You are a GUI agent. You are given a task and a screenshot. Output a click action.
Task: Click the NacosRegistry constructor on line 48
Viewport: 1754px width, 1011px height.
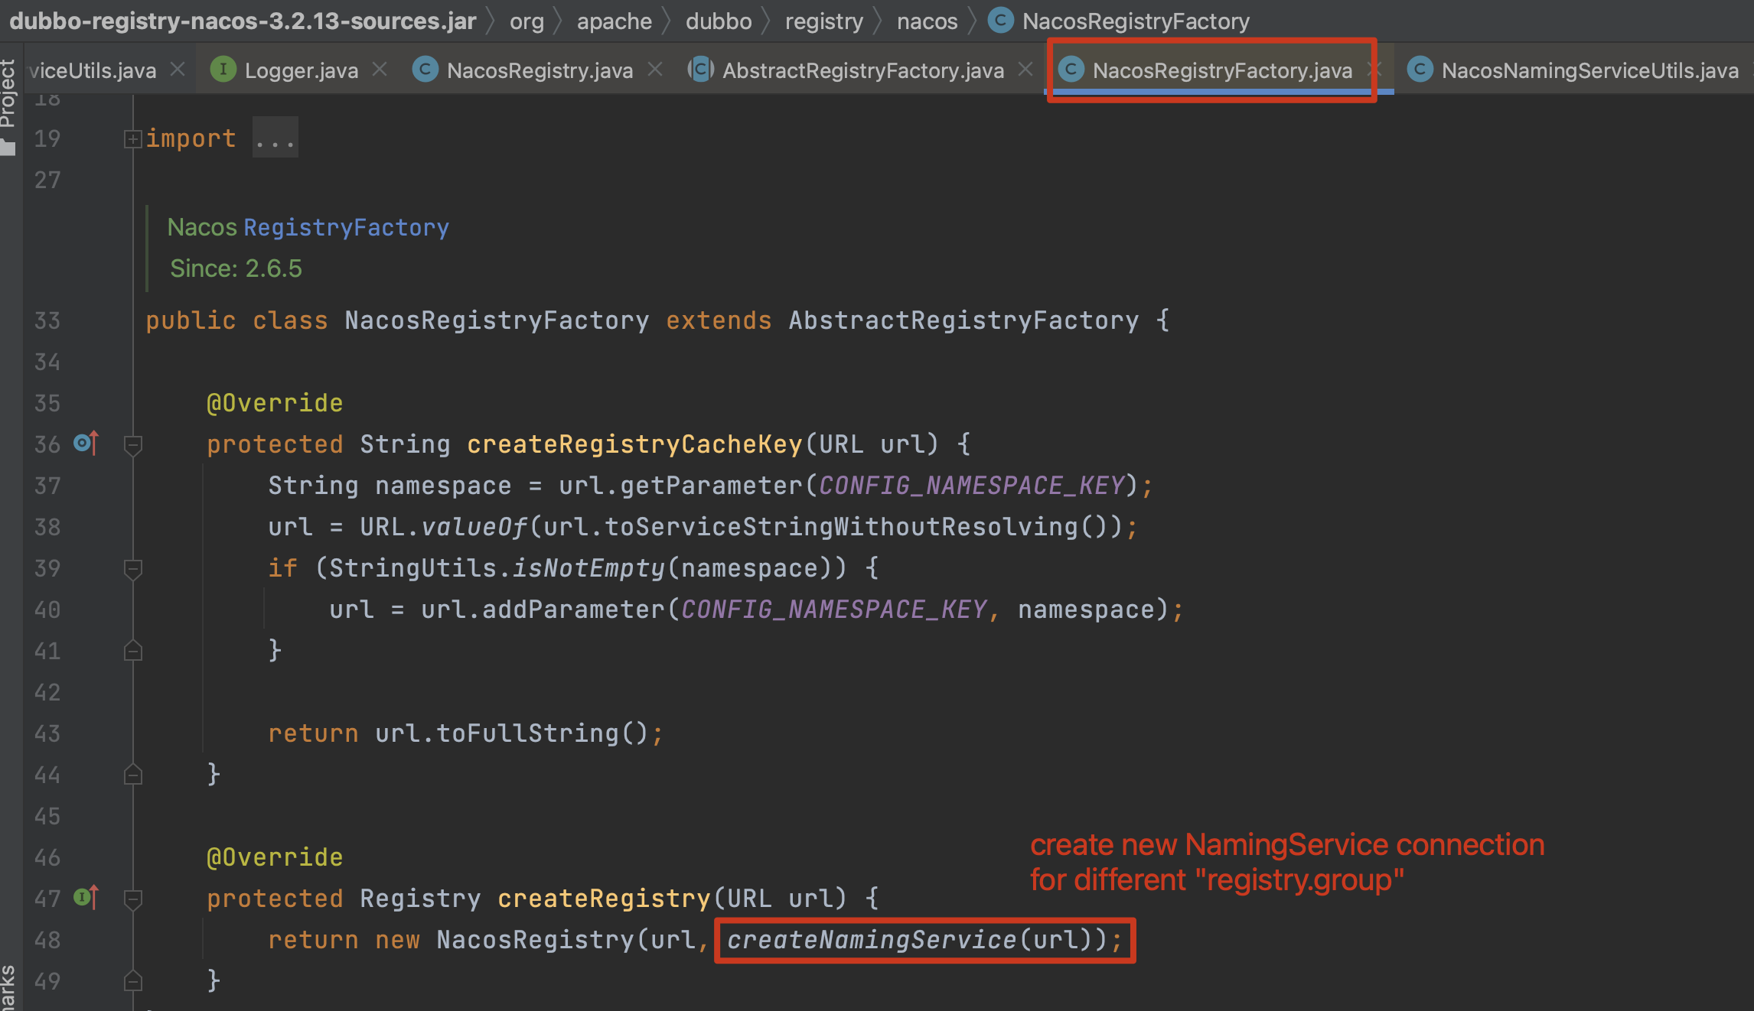pos(535,939)
